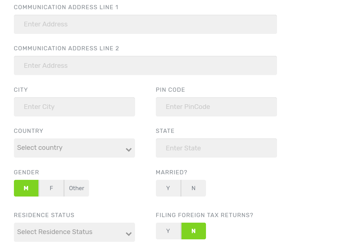The image size is (351, 246).
Task: Focus Communication Address Line 1 field
Action: click(145, 24)
